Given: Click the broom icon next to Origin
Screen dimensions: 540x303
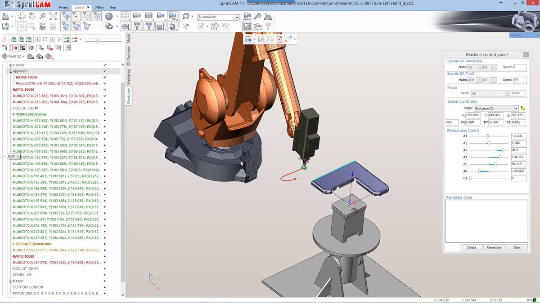Looking at the screenshot, I should coord(523,108).
